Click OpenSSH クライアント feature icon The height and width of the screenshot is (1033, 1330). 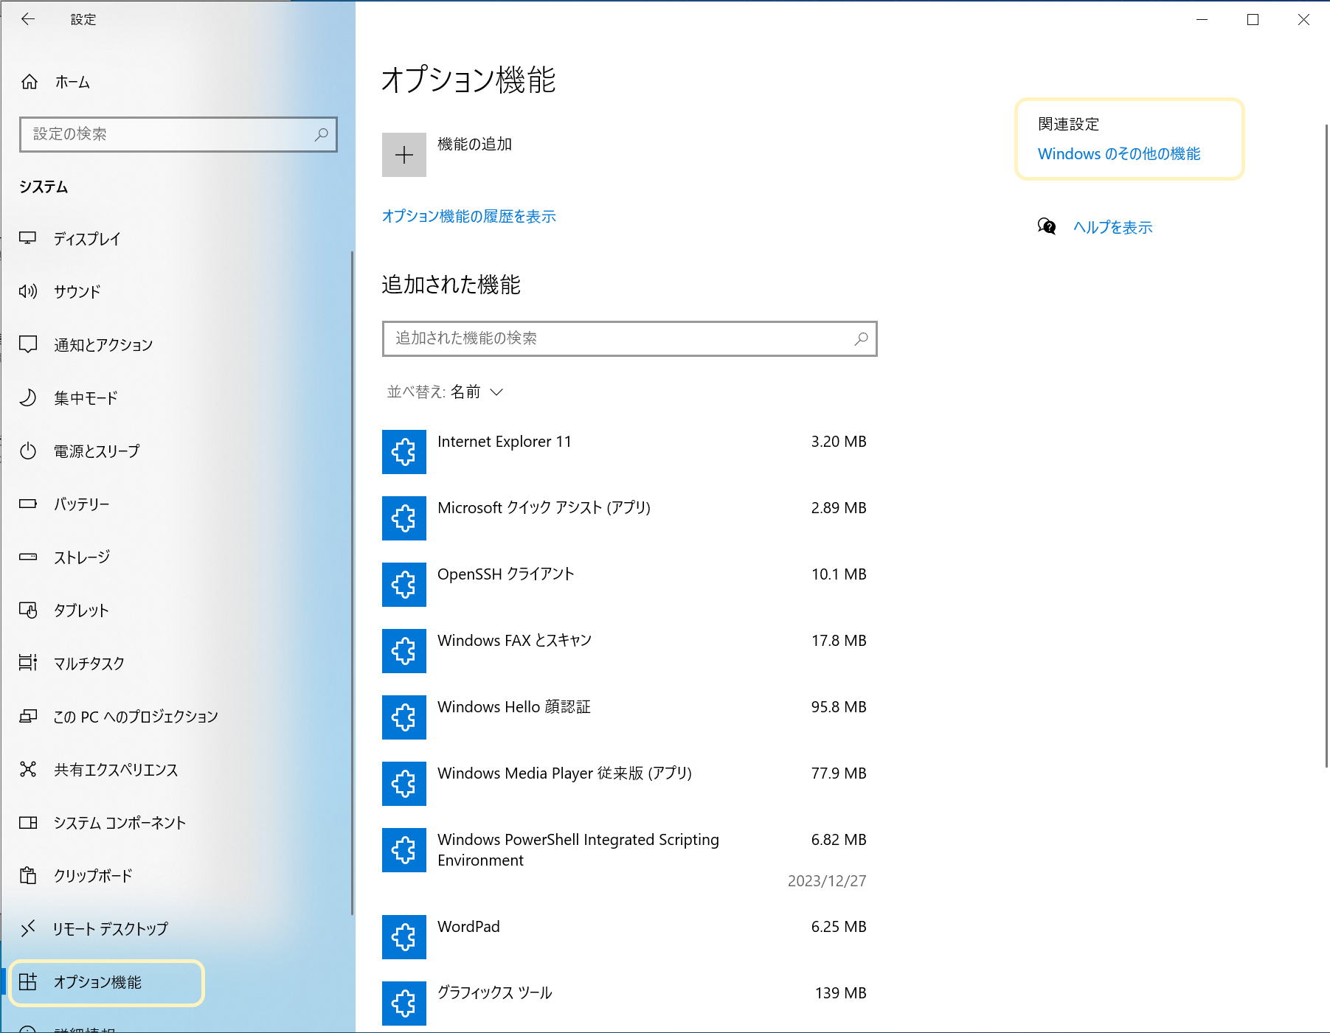pos(404,585)
